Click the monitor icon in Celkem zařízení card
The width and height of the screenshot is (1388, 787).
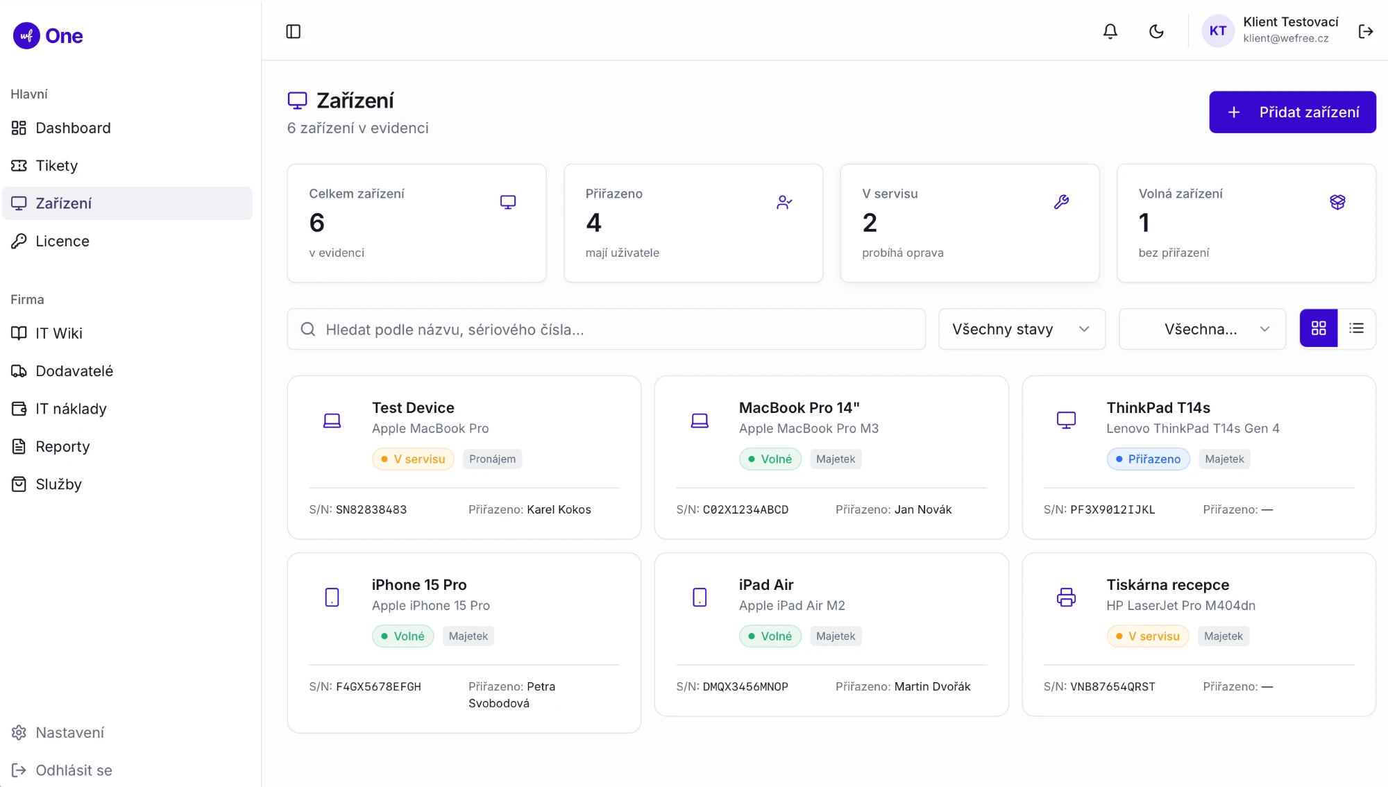(508, 202)
